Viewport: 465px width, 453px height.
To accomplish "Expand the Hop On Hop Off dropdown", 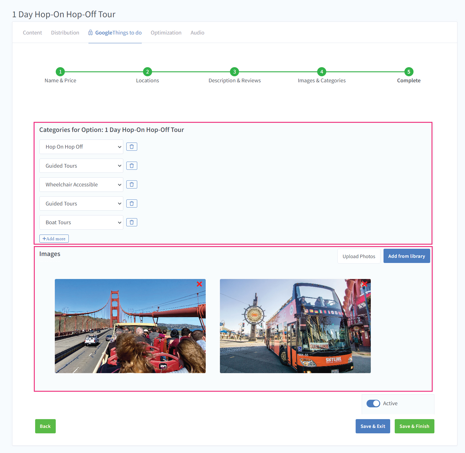I will coord(81,147).
